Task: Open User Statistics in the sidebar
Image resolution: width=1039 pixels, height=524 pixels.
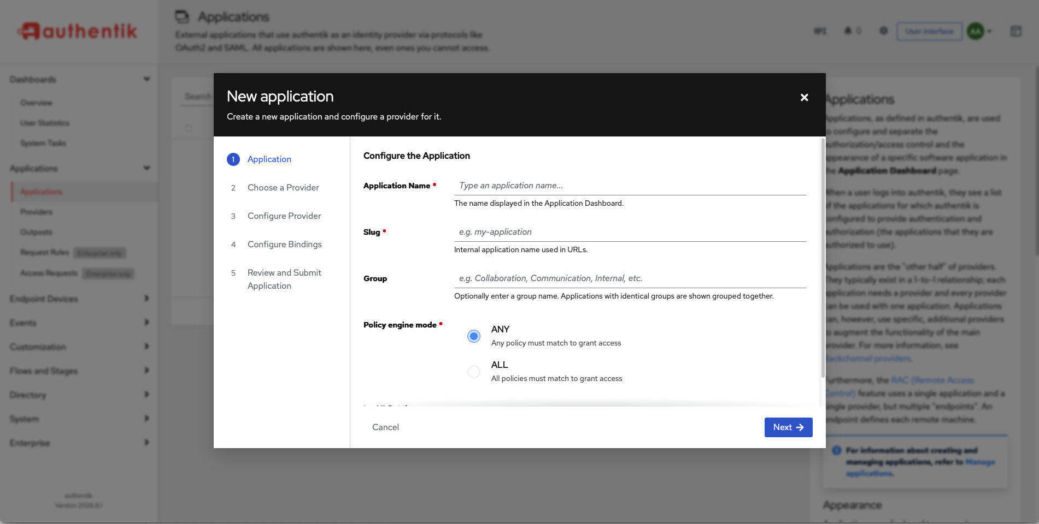Action: [x=45, y=123]
